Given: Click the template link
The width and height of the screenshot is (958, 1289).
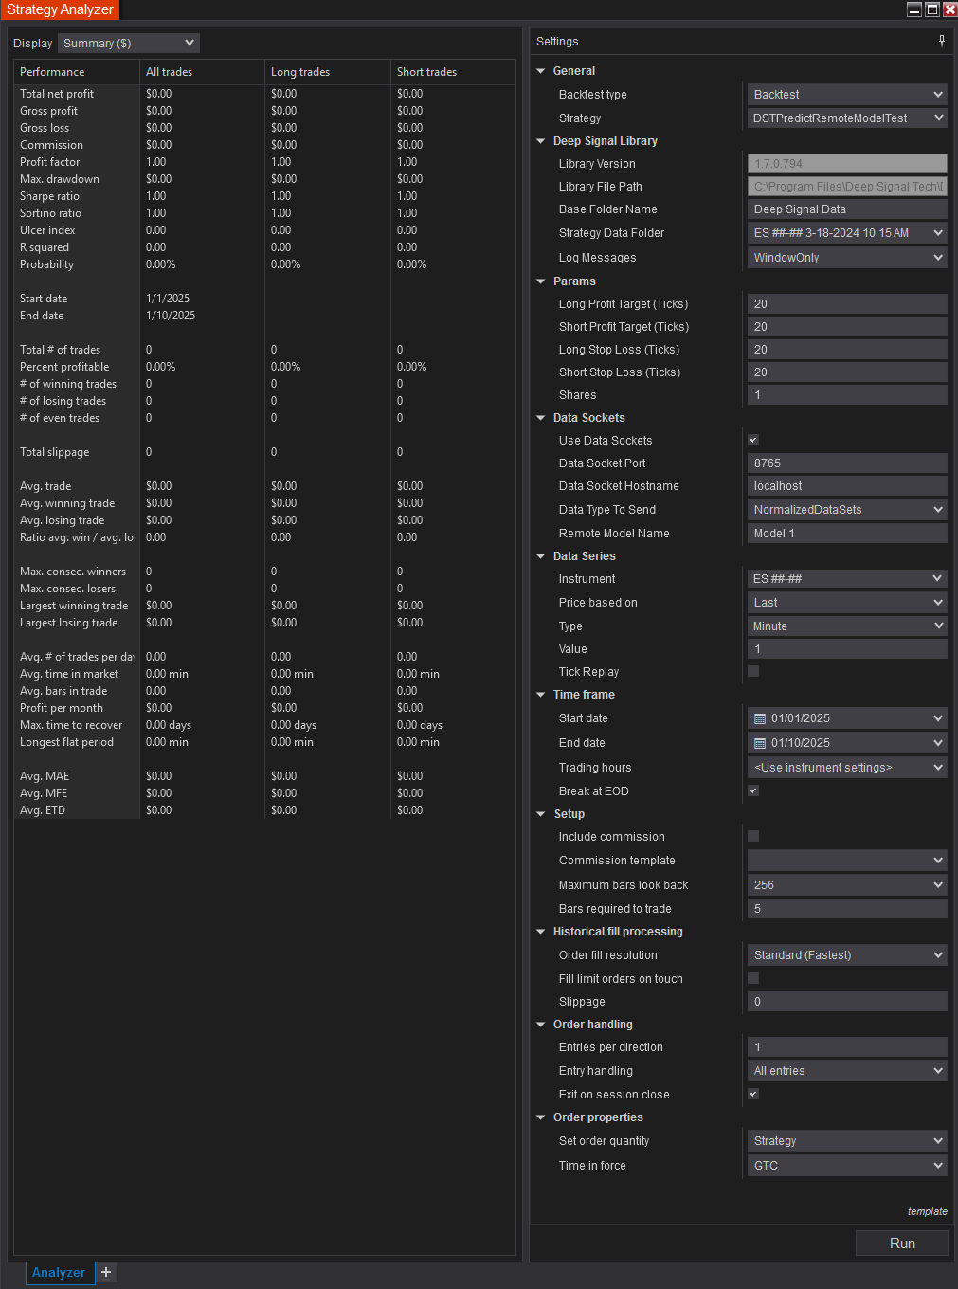Looking at the screenshot, I should point(928,1211).
